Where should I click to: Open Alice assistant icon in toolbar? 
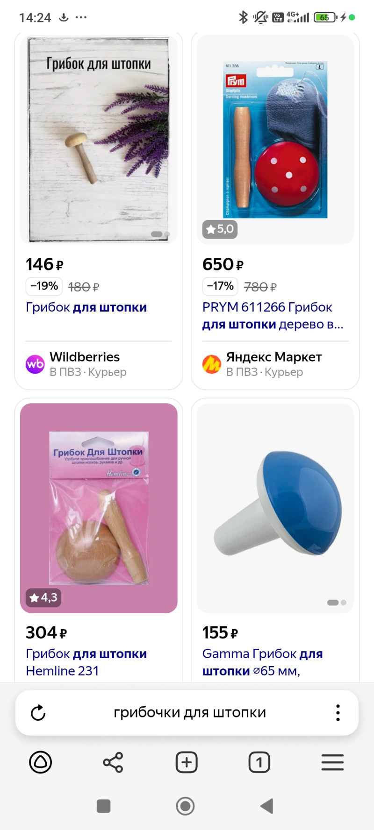[41, 762]
